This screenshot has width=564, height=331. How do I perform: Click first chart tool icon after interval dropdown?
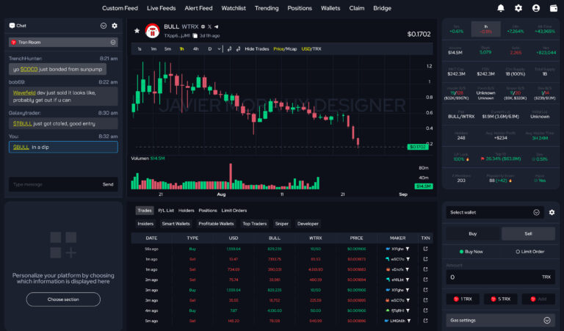pos(229,49)
